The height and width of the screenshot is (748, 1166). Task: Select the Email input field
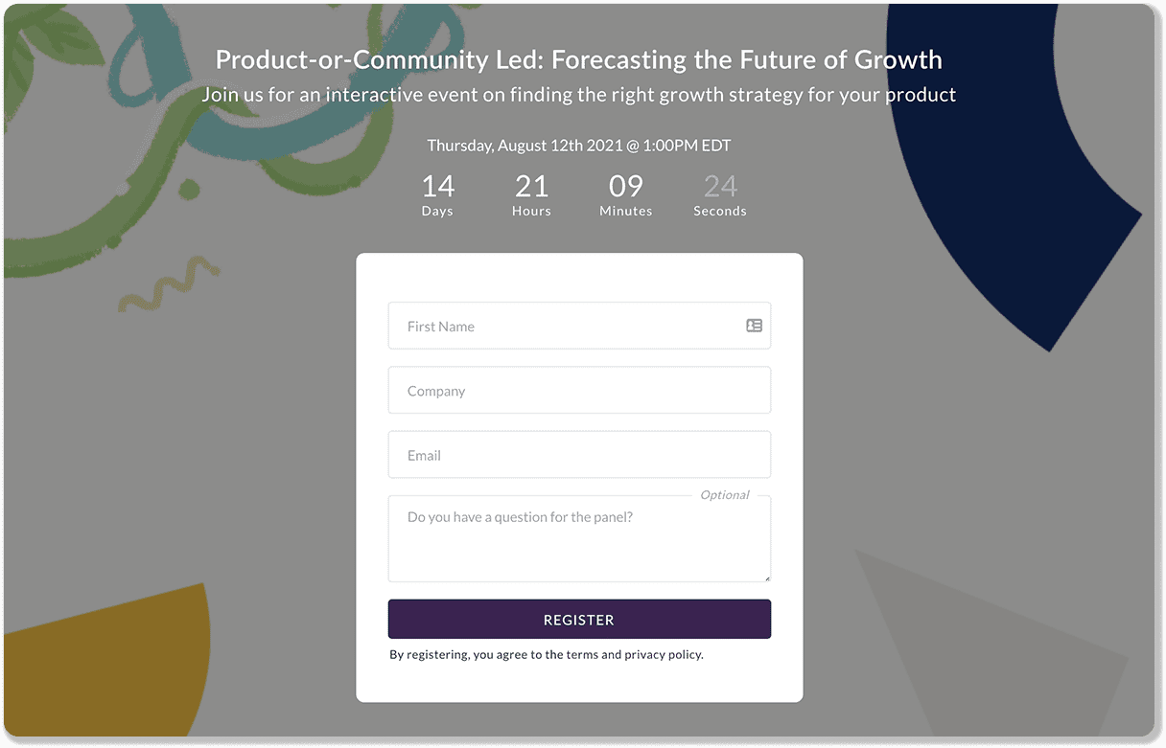tap(579, 455)
